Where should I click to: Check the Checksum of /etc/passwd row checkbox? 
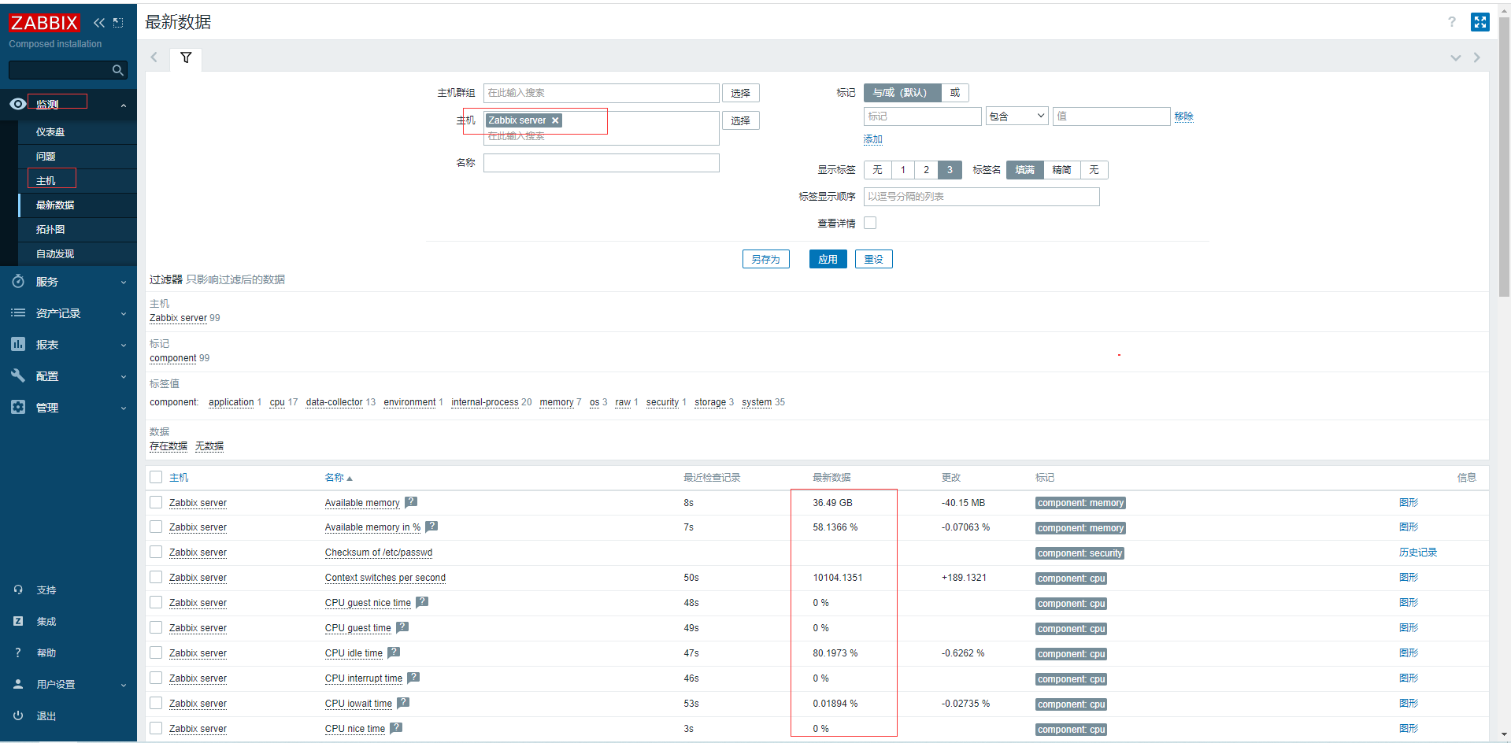click(156, 552)
